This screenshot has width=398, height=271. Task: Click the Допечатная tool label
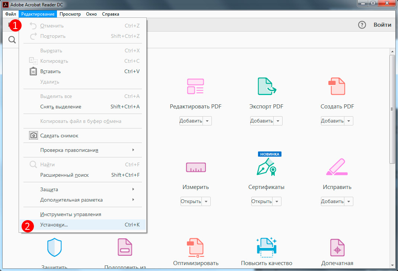[337, 263]
